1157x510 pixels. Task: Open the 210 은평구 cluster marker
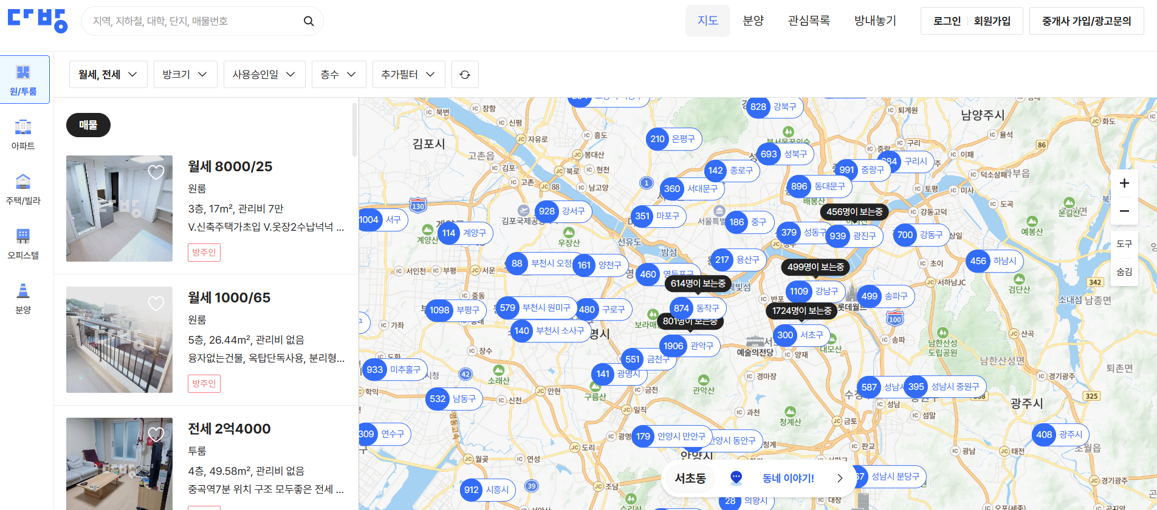(673, 139)
